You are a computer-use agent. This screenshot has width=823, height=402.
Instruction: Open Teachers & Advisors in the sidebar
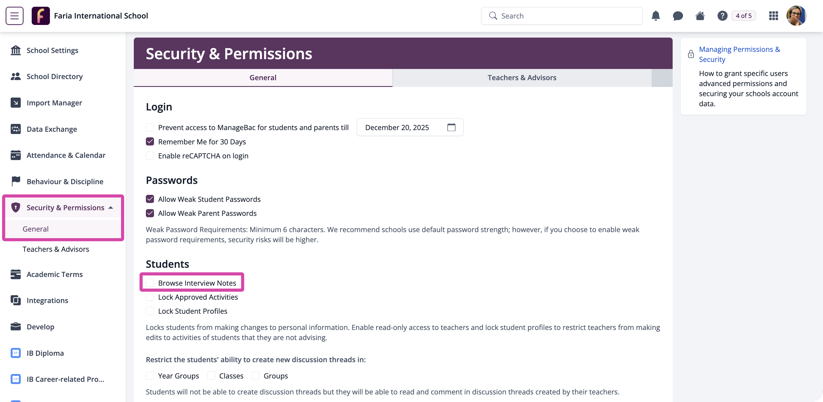pyautogui.click(x=56, y=249)
